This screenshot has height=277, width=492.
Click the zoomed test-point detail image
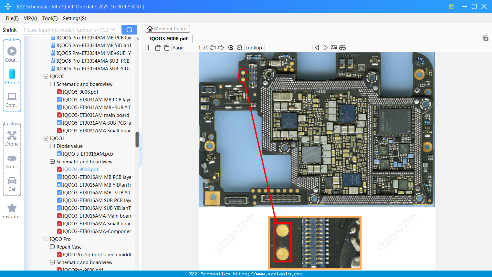click(315, 243)
